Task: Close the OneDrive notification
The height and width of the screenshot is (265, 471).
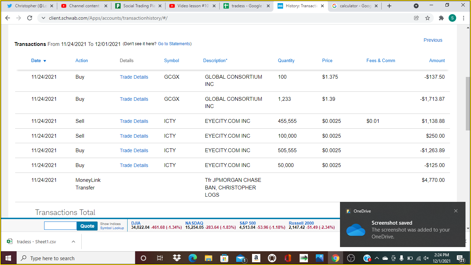Action: [456, 211]
